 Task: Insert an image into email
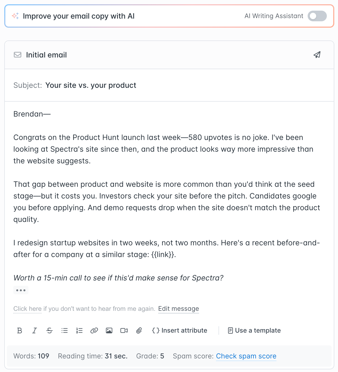[109, 330]
